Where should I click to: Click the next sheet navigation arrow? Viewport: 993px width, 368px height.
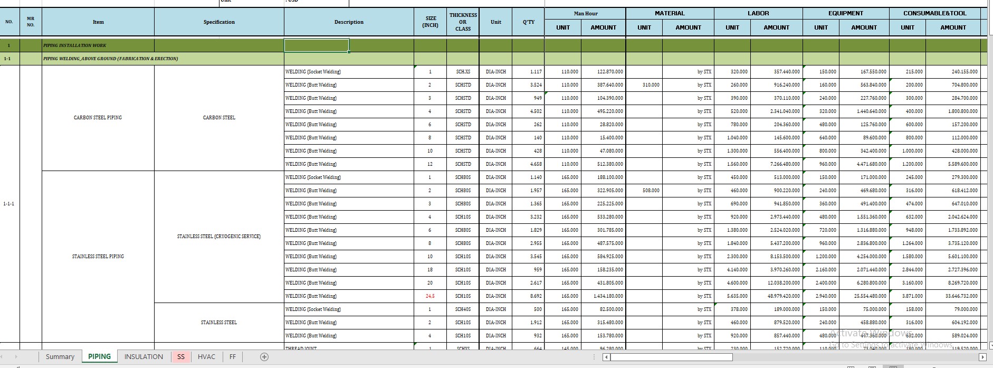16,357
